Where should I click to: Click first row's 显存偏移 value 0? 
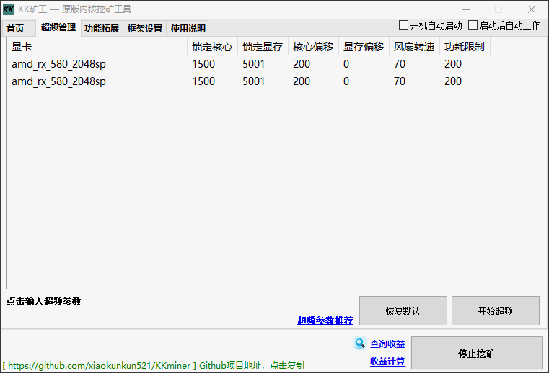[x=346, y=64]
